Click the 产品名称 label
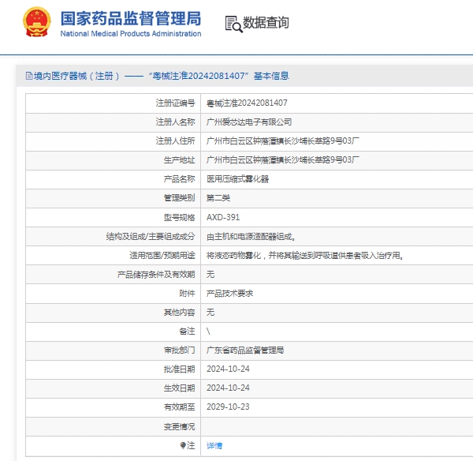This screenshot has height=461, width=473. [179, 179]
